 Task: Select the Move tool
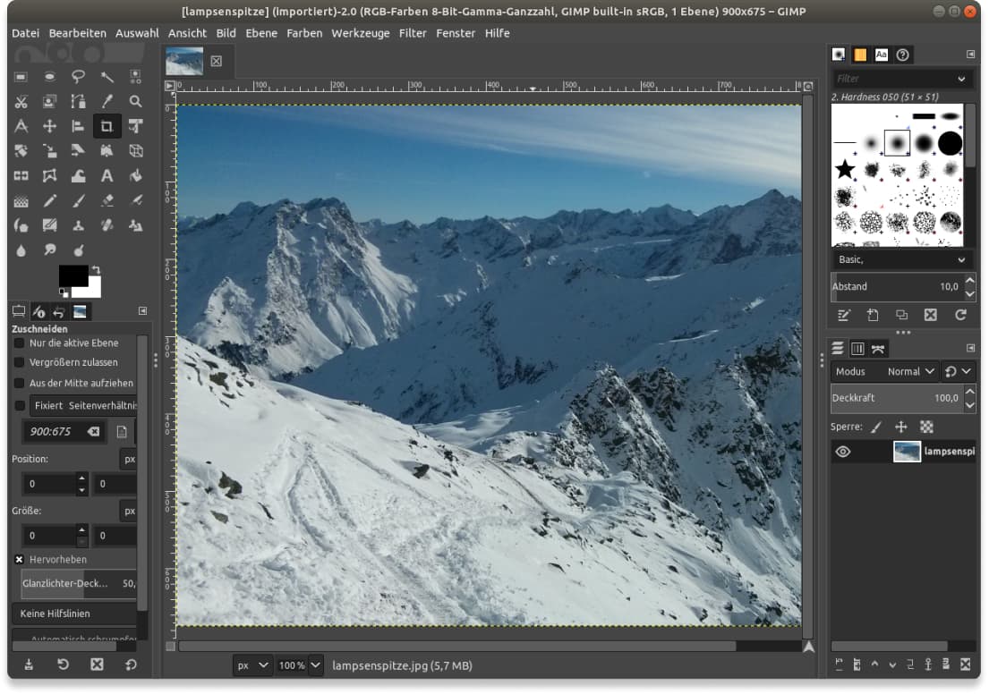coord(49,126)
